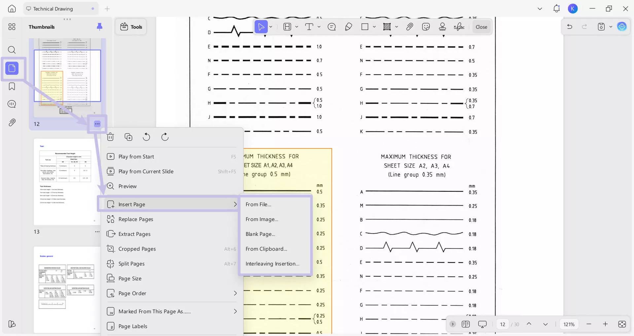The width and height of the screenshot is (634, 336).
Task: Open the notifications bell
Action: pos(556,9)
